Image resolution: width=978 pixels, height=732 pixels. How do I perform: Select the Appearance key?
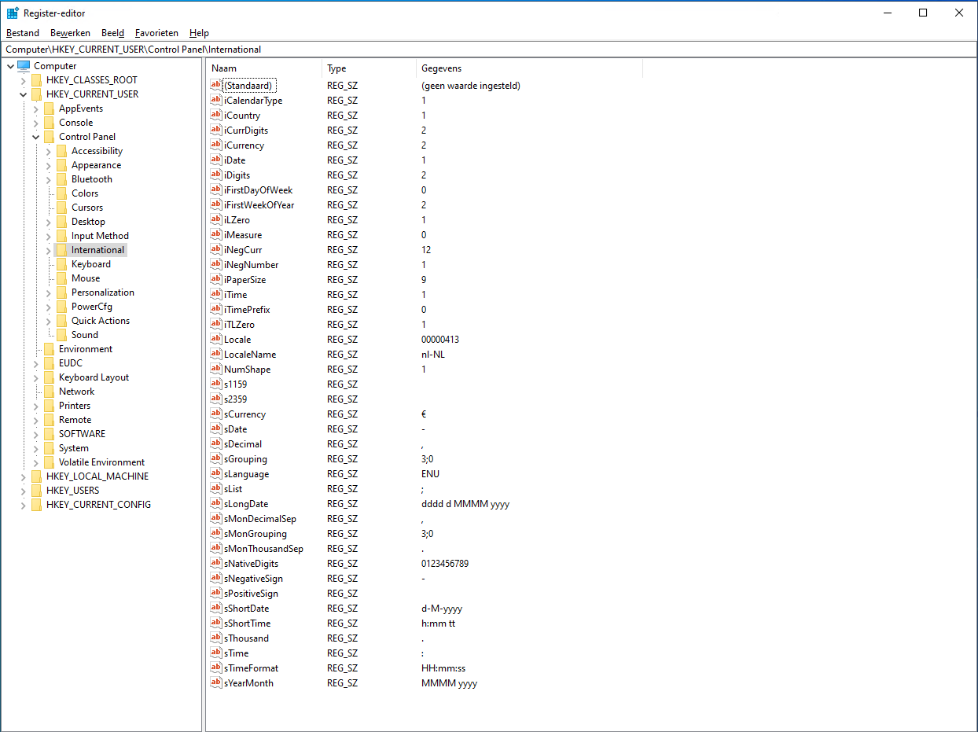[x=96, y=165]
